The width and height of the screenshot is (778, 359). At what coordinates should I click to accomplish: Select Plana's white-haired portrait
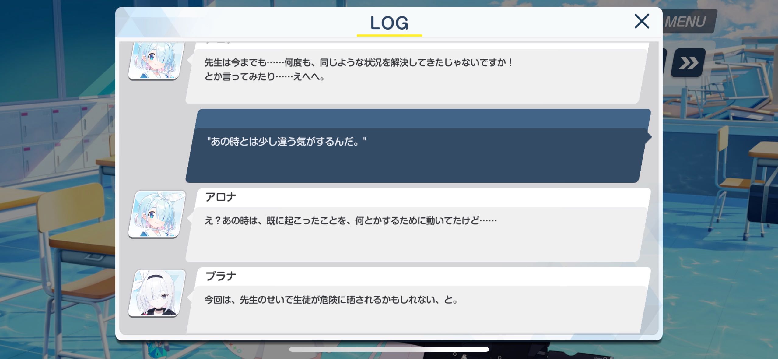tap(157, 293)
